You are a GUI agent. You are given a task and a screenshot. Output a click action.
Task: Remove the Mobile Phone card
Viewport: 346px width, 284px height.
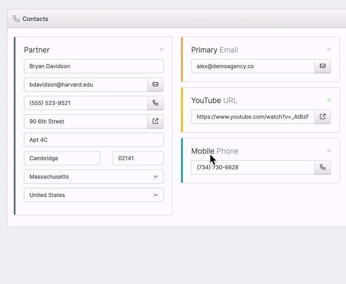(x=329, y=151)
